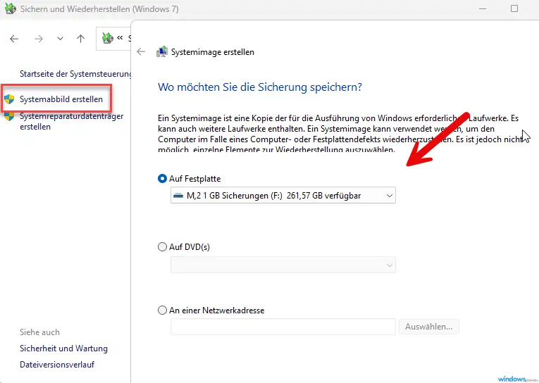Click the Explorer forward arrow
The image size is (539, 383).
(39, 39)
